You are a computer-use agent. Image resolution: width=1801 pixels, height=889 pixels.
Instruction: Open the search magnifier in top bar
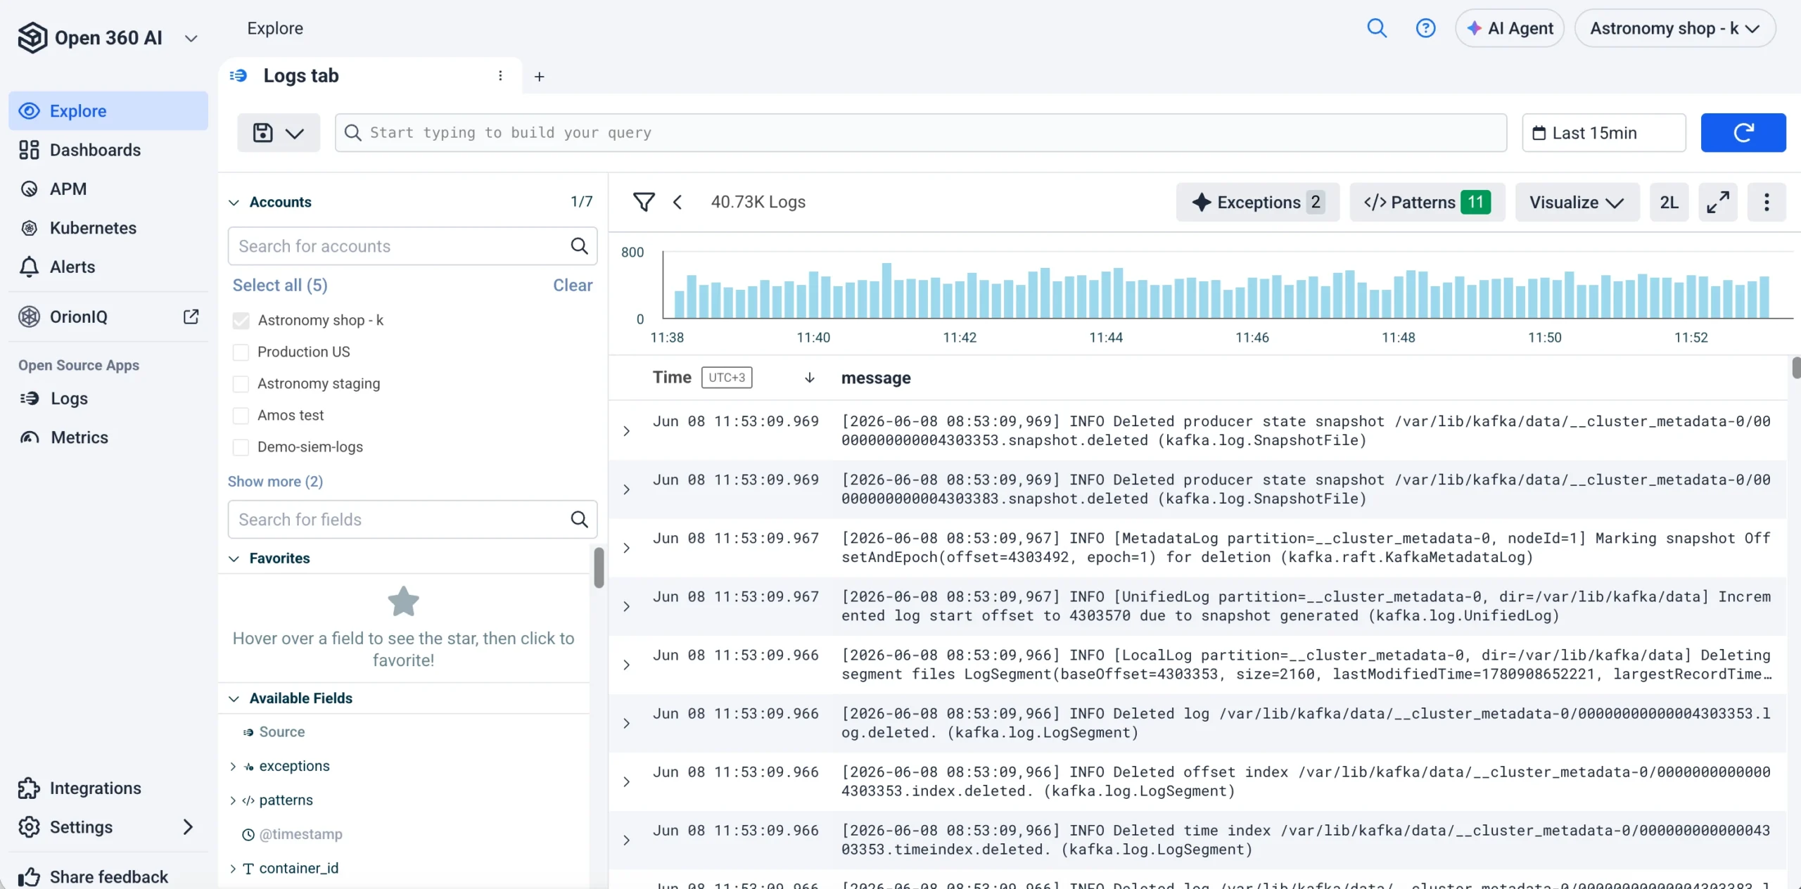coord(1376,28)
